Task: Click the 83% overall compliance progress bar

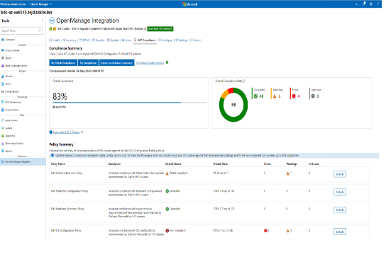Action: pos(130,103)
